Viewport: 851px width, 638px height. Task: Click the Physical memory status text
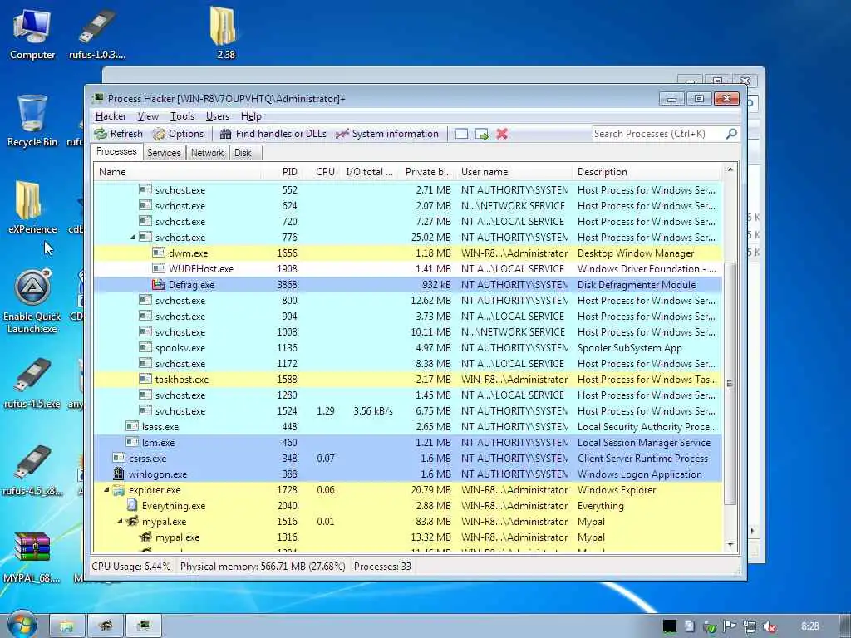click(x=263, y=567)
